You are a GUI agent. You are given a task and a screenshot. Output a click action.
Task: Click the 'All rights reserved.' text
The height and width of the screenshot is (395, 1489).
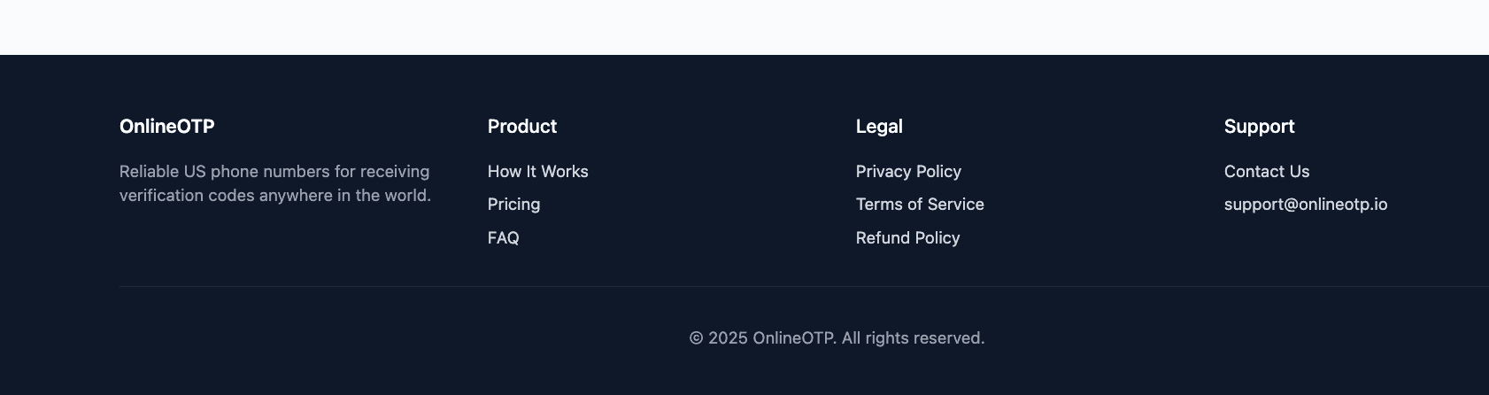913,338
